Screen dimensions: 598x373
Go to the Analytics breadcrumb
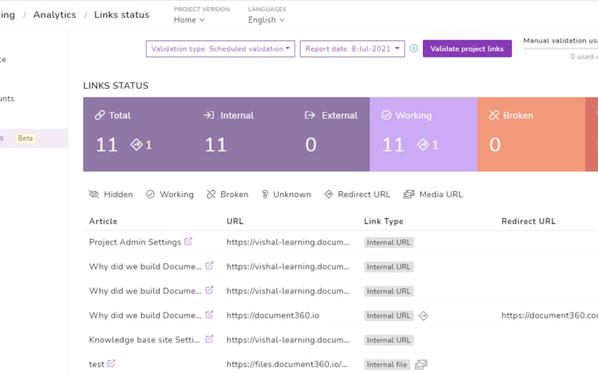(x=55, y=15)
